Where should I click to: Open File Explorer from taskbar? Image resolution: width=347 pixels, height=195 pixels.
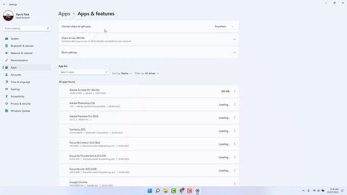click(165, 191)
